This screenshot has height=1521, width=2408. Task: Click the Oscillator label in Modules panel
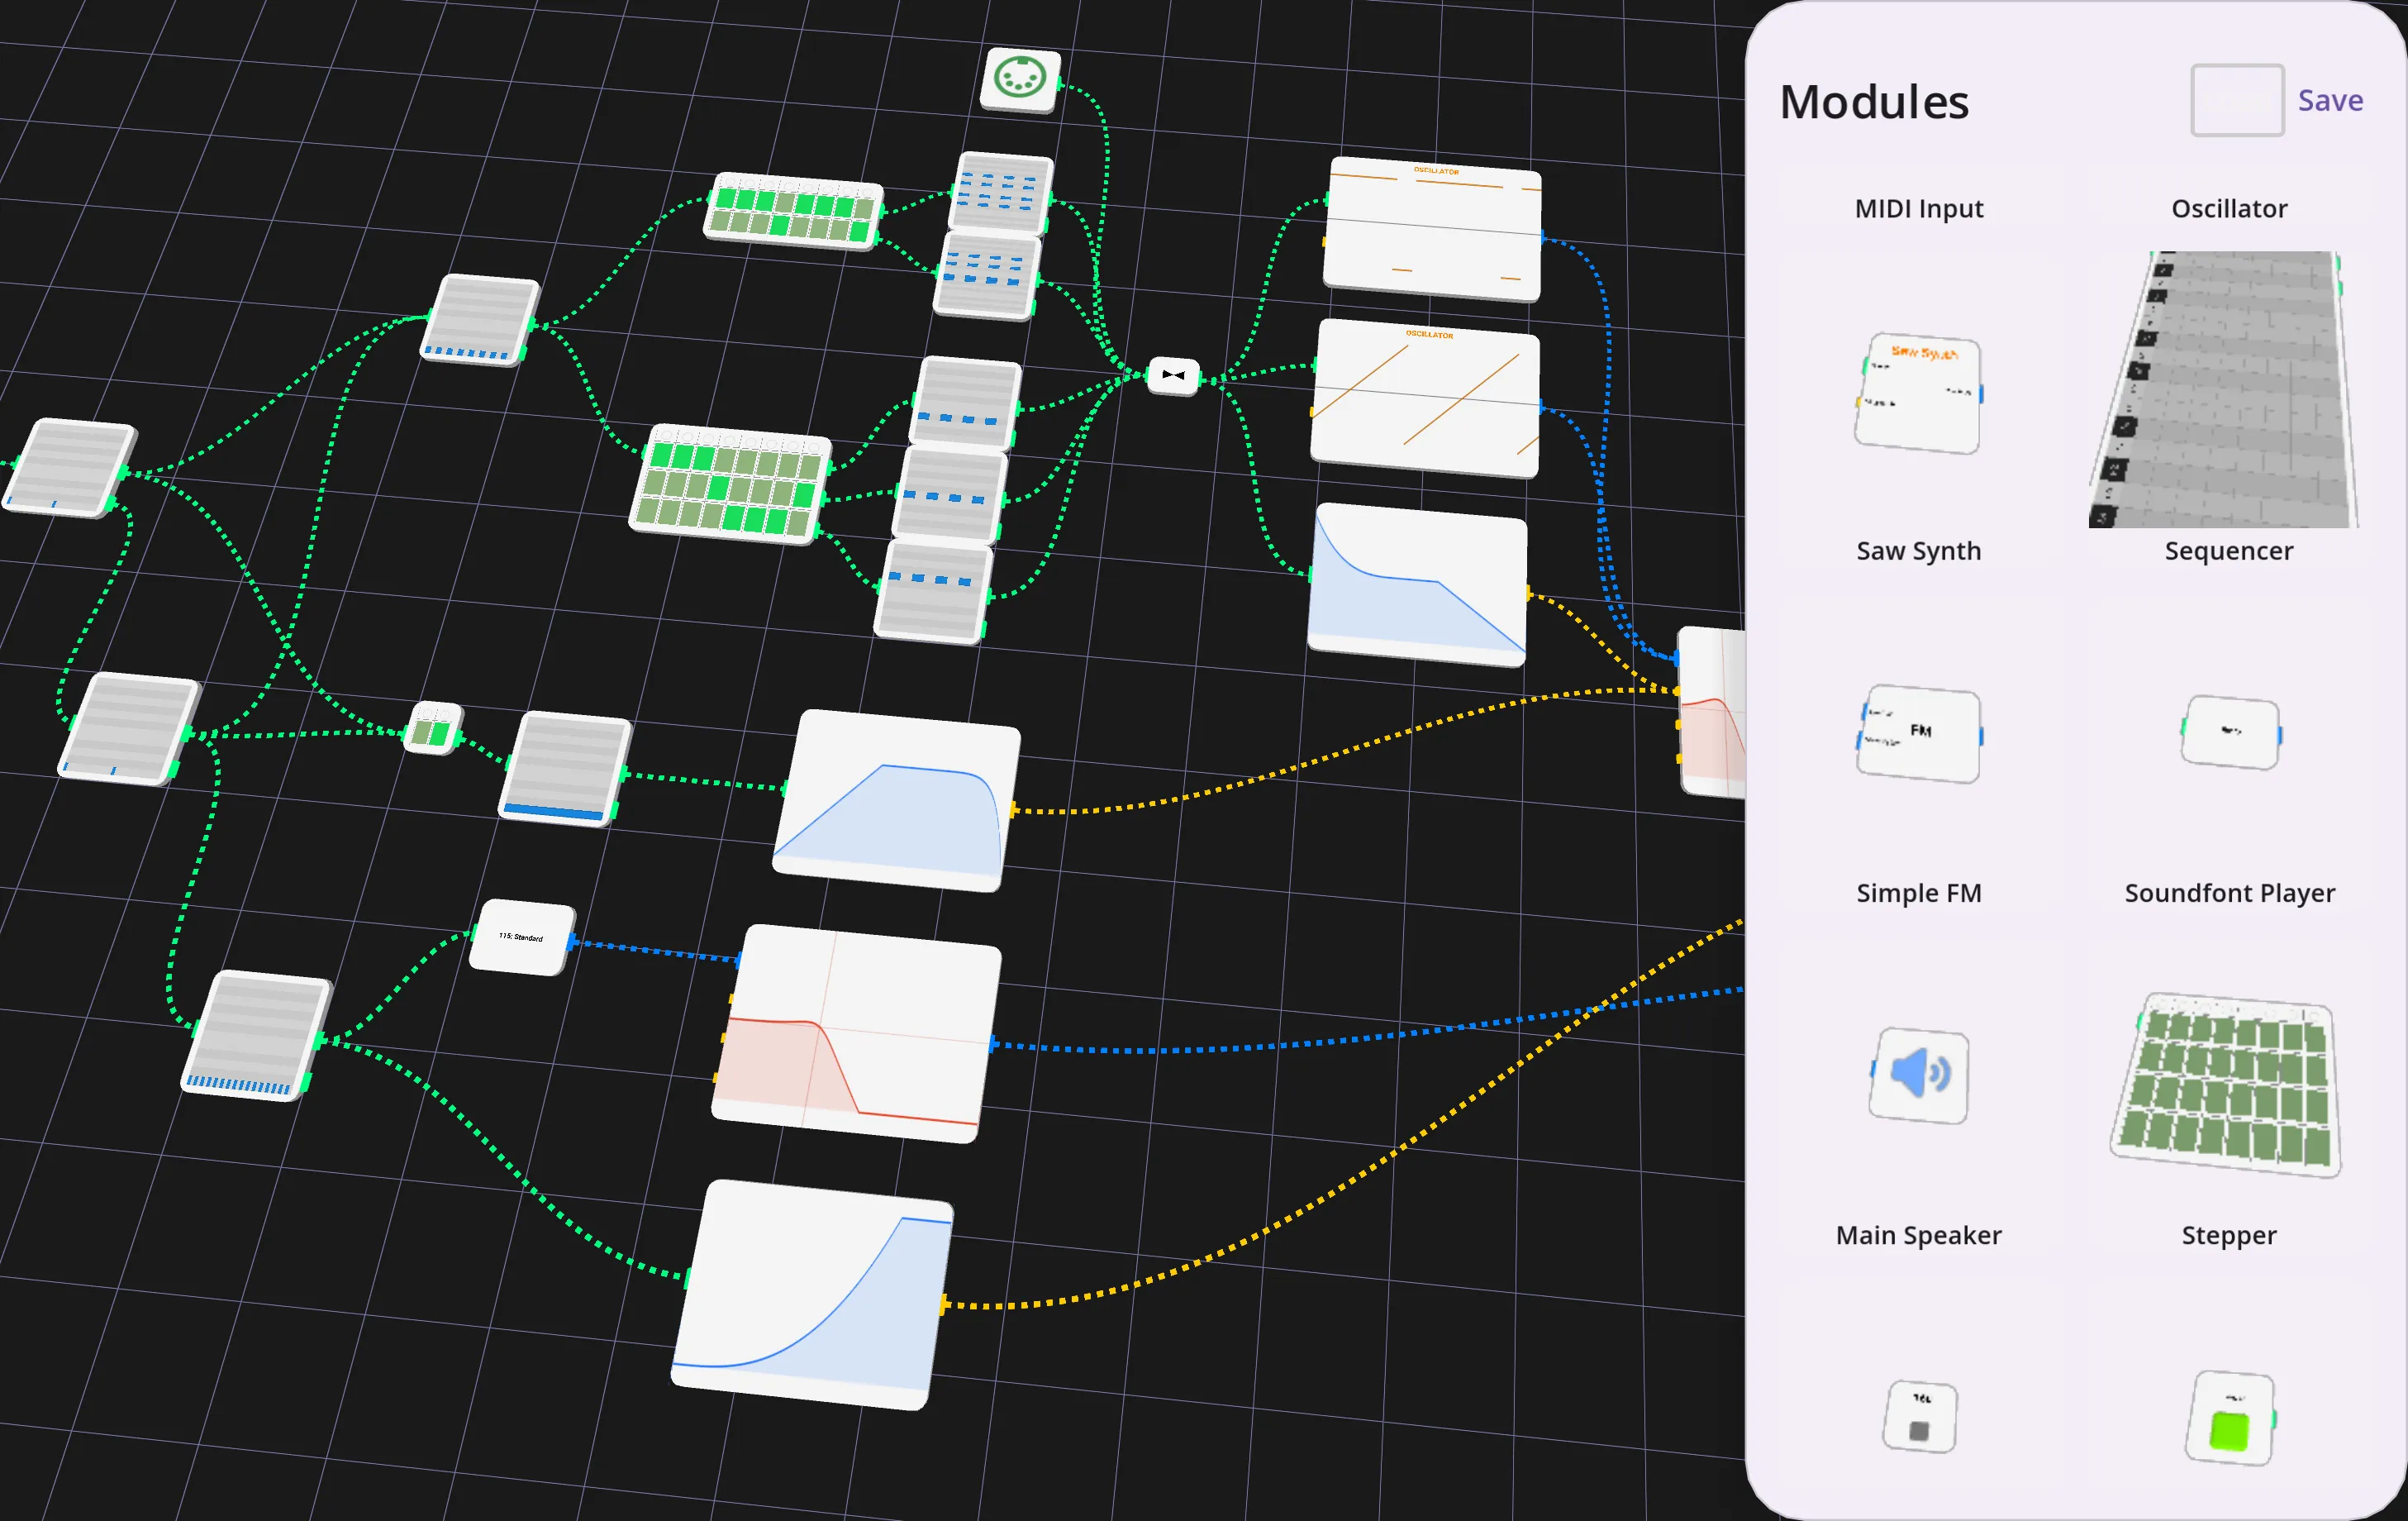point(2228,208)
